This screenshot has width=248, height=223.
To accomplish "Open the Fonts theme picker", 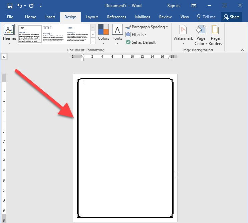I will point(117,34).
